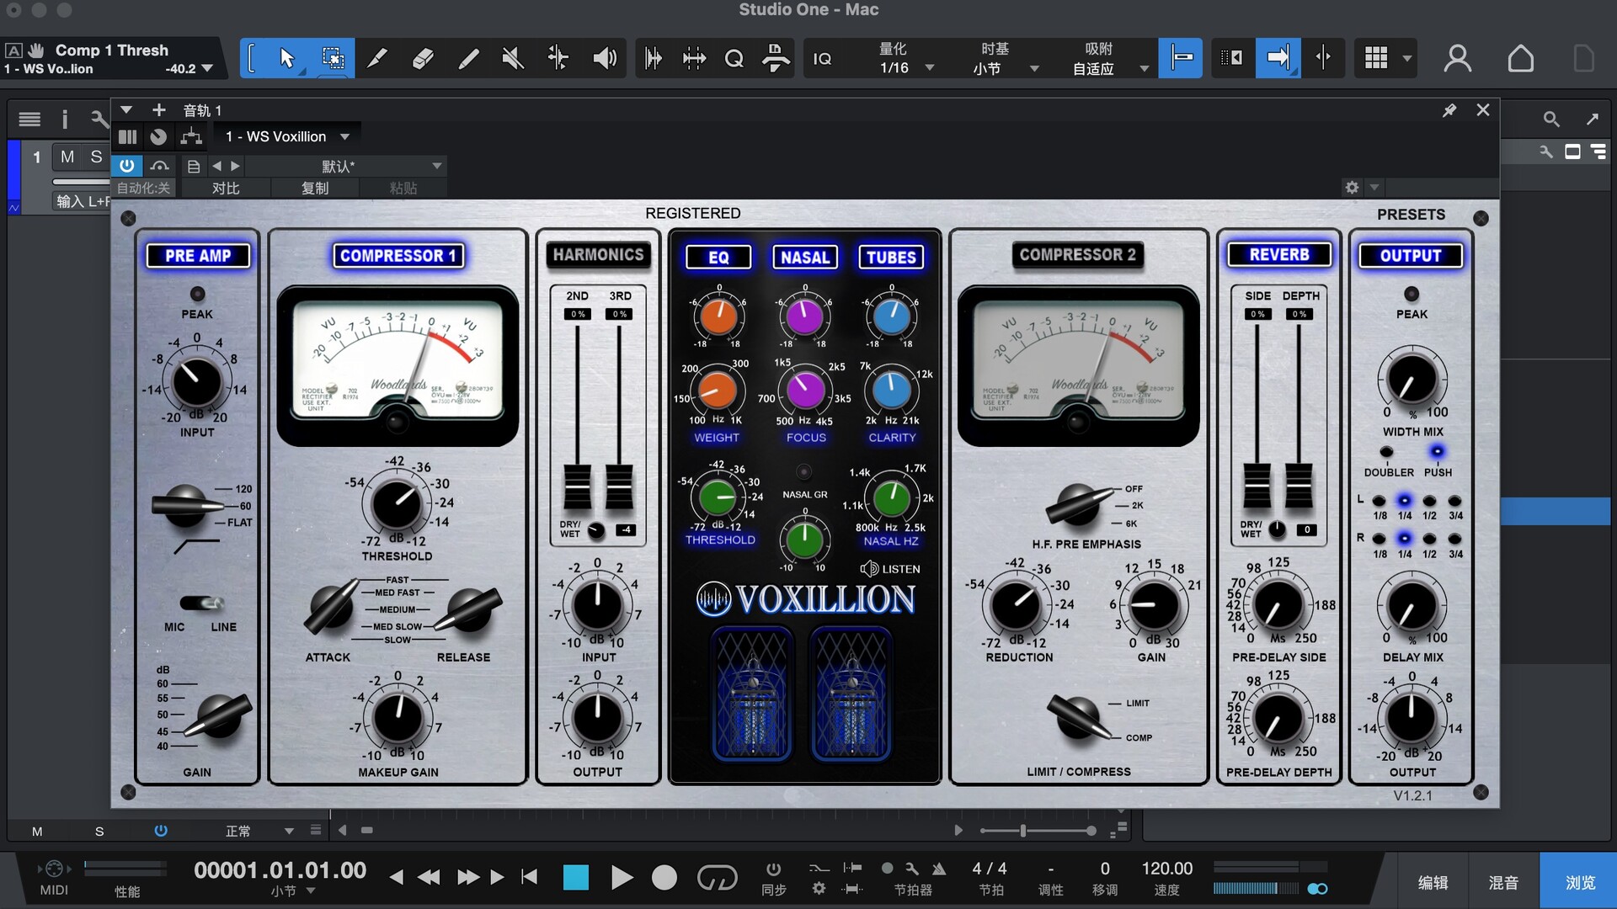1617x909 pixels.
Task: Click the 2ND harmonics fader
Action: point(577,486)
